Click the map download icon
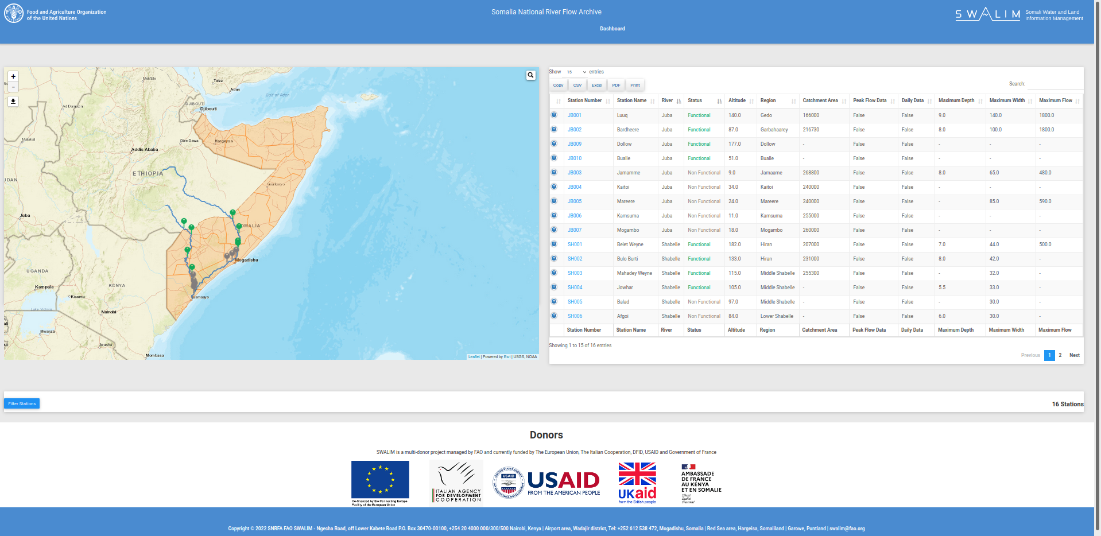1101x536 pixels. [x=13, y=101]
